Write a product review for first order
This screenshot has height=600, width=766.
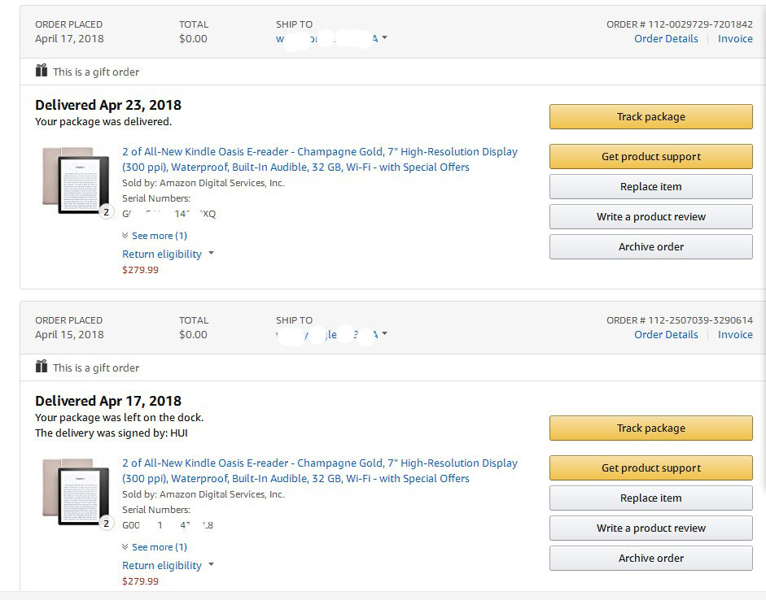pos(650,216)
